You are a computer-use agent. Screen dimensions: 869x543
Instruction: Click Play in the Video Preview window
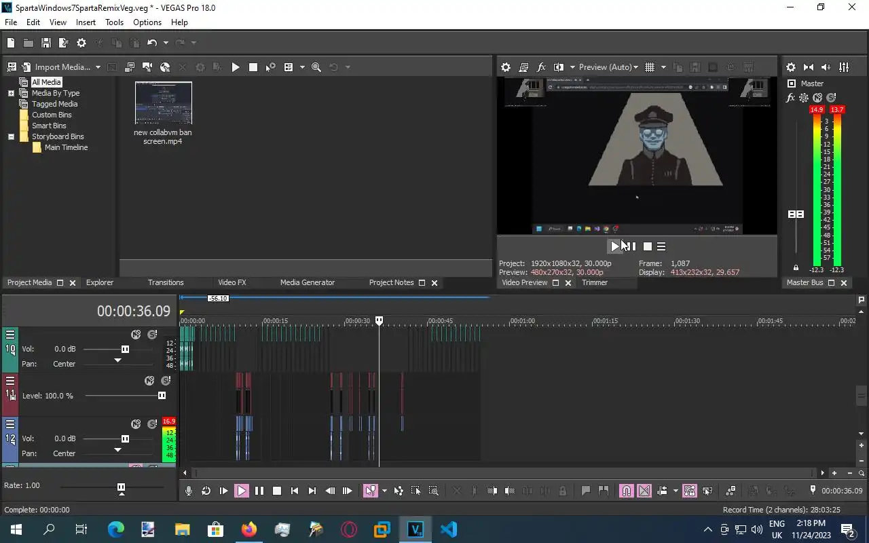point(615,246)
